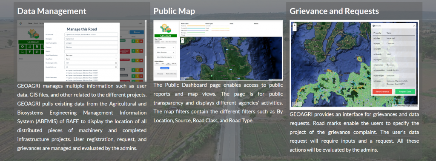Choose the funnel filter icon in GEOAGRI panel
Screen dimensions: 436x161
point(30,52)
